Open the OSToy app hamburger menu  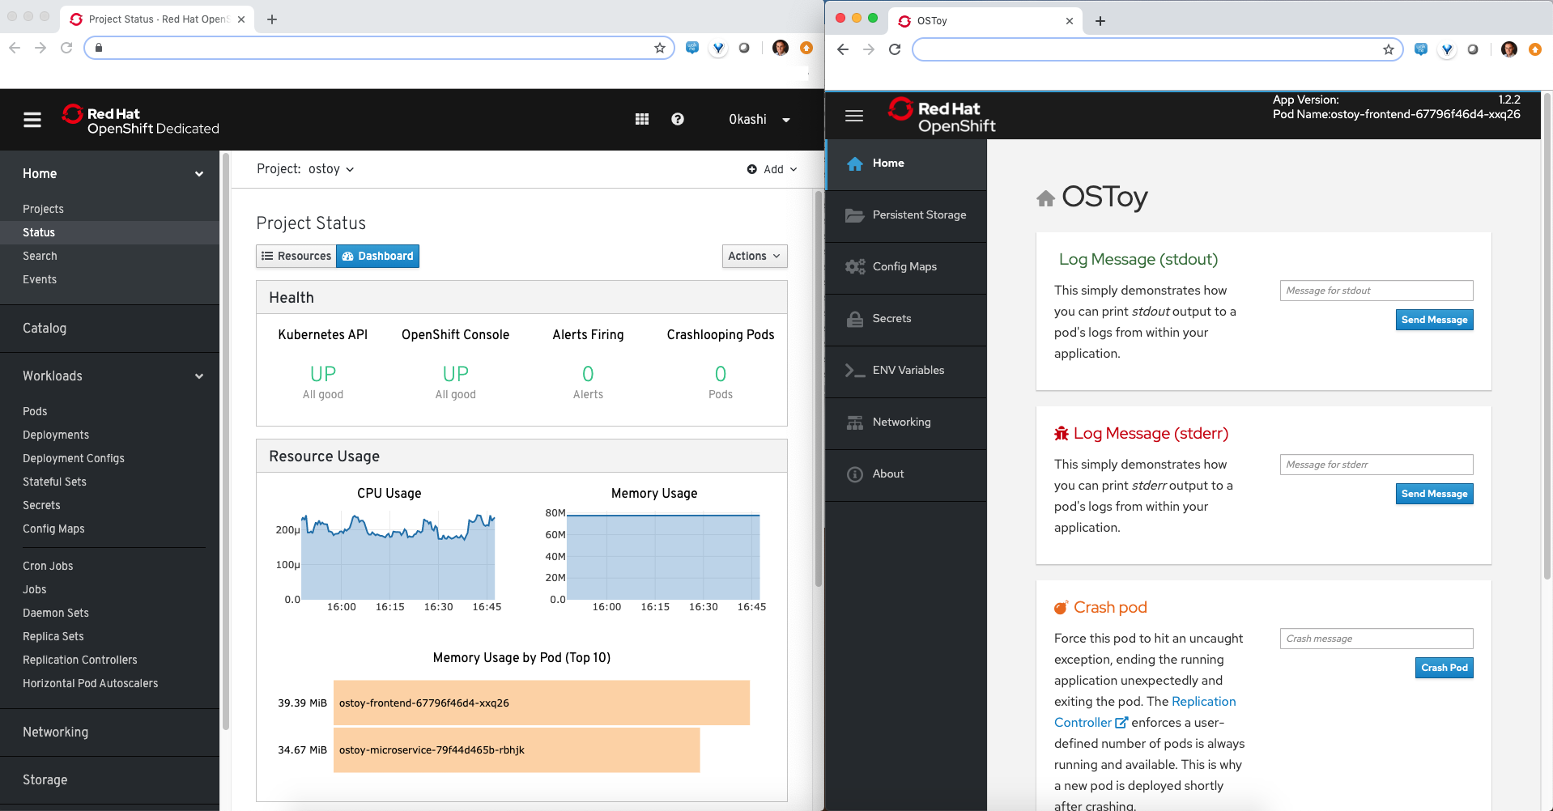854,116
